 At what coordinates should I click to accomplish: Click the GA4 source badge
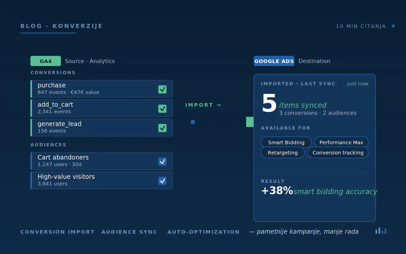(x=46, y=61)
